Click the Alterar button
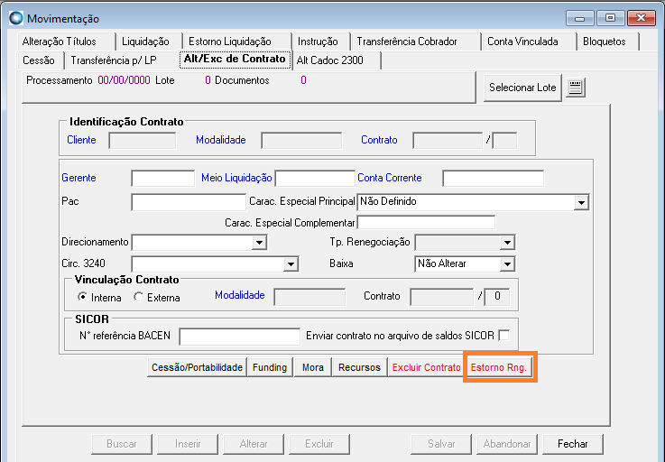The image size is (665, 462). (x=254, y=444)
